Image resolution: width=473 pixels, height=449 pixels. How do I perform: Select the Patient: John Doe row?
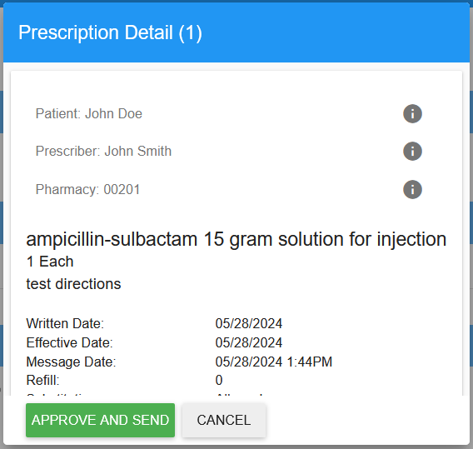(x=229, y=114)
